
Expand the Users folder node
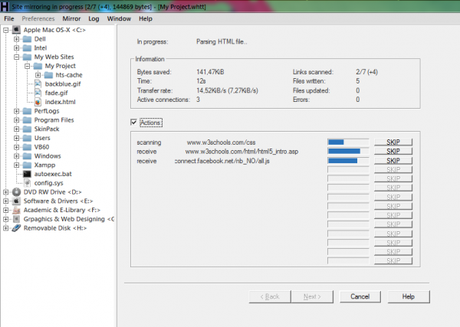point(17,138)
